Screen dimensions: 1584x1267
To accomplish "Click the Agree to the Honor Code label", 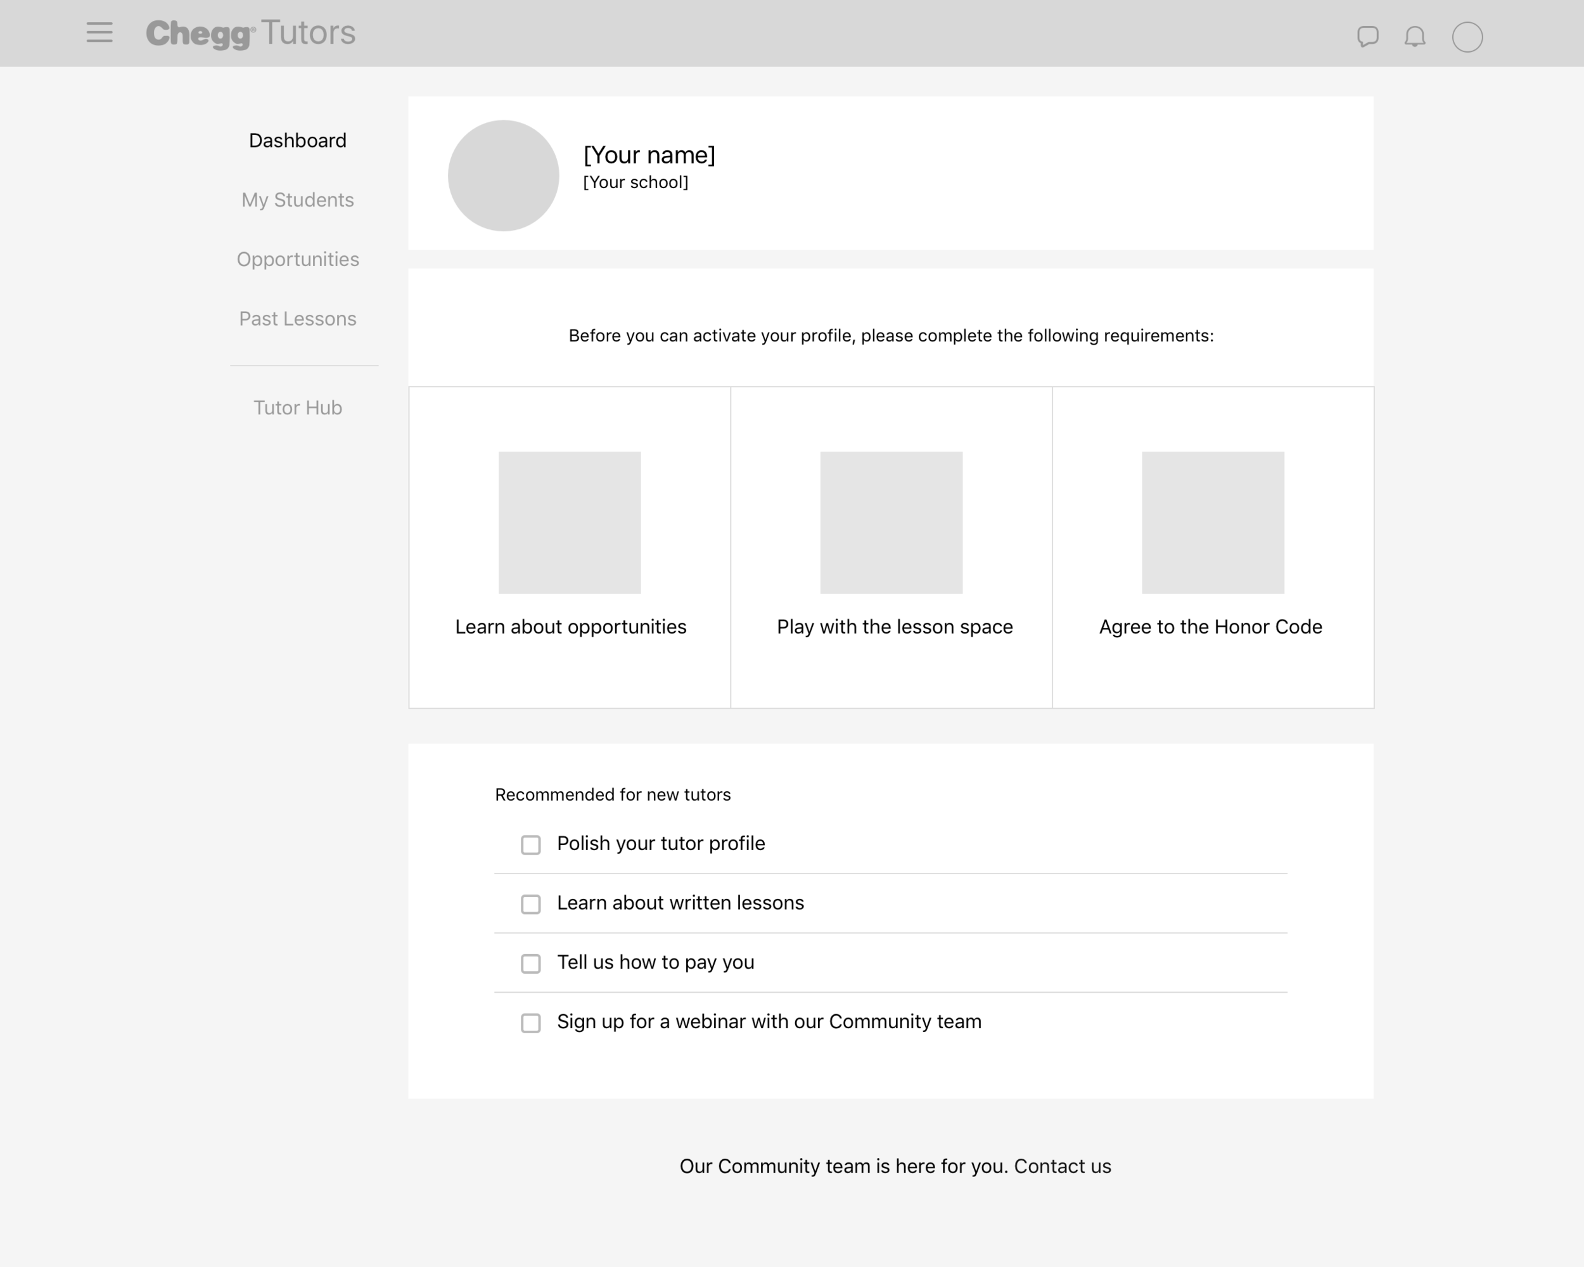I will point(1210,627).
